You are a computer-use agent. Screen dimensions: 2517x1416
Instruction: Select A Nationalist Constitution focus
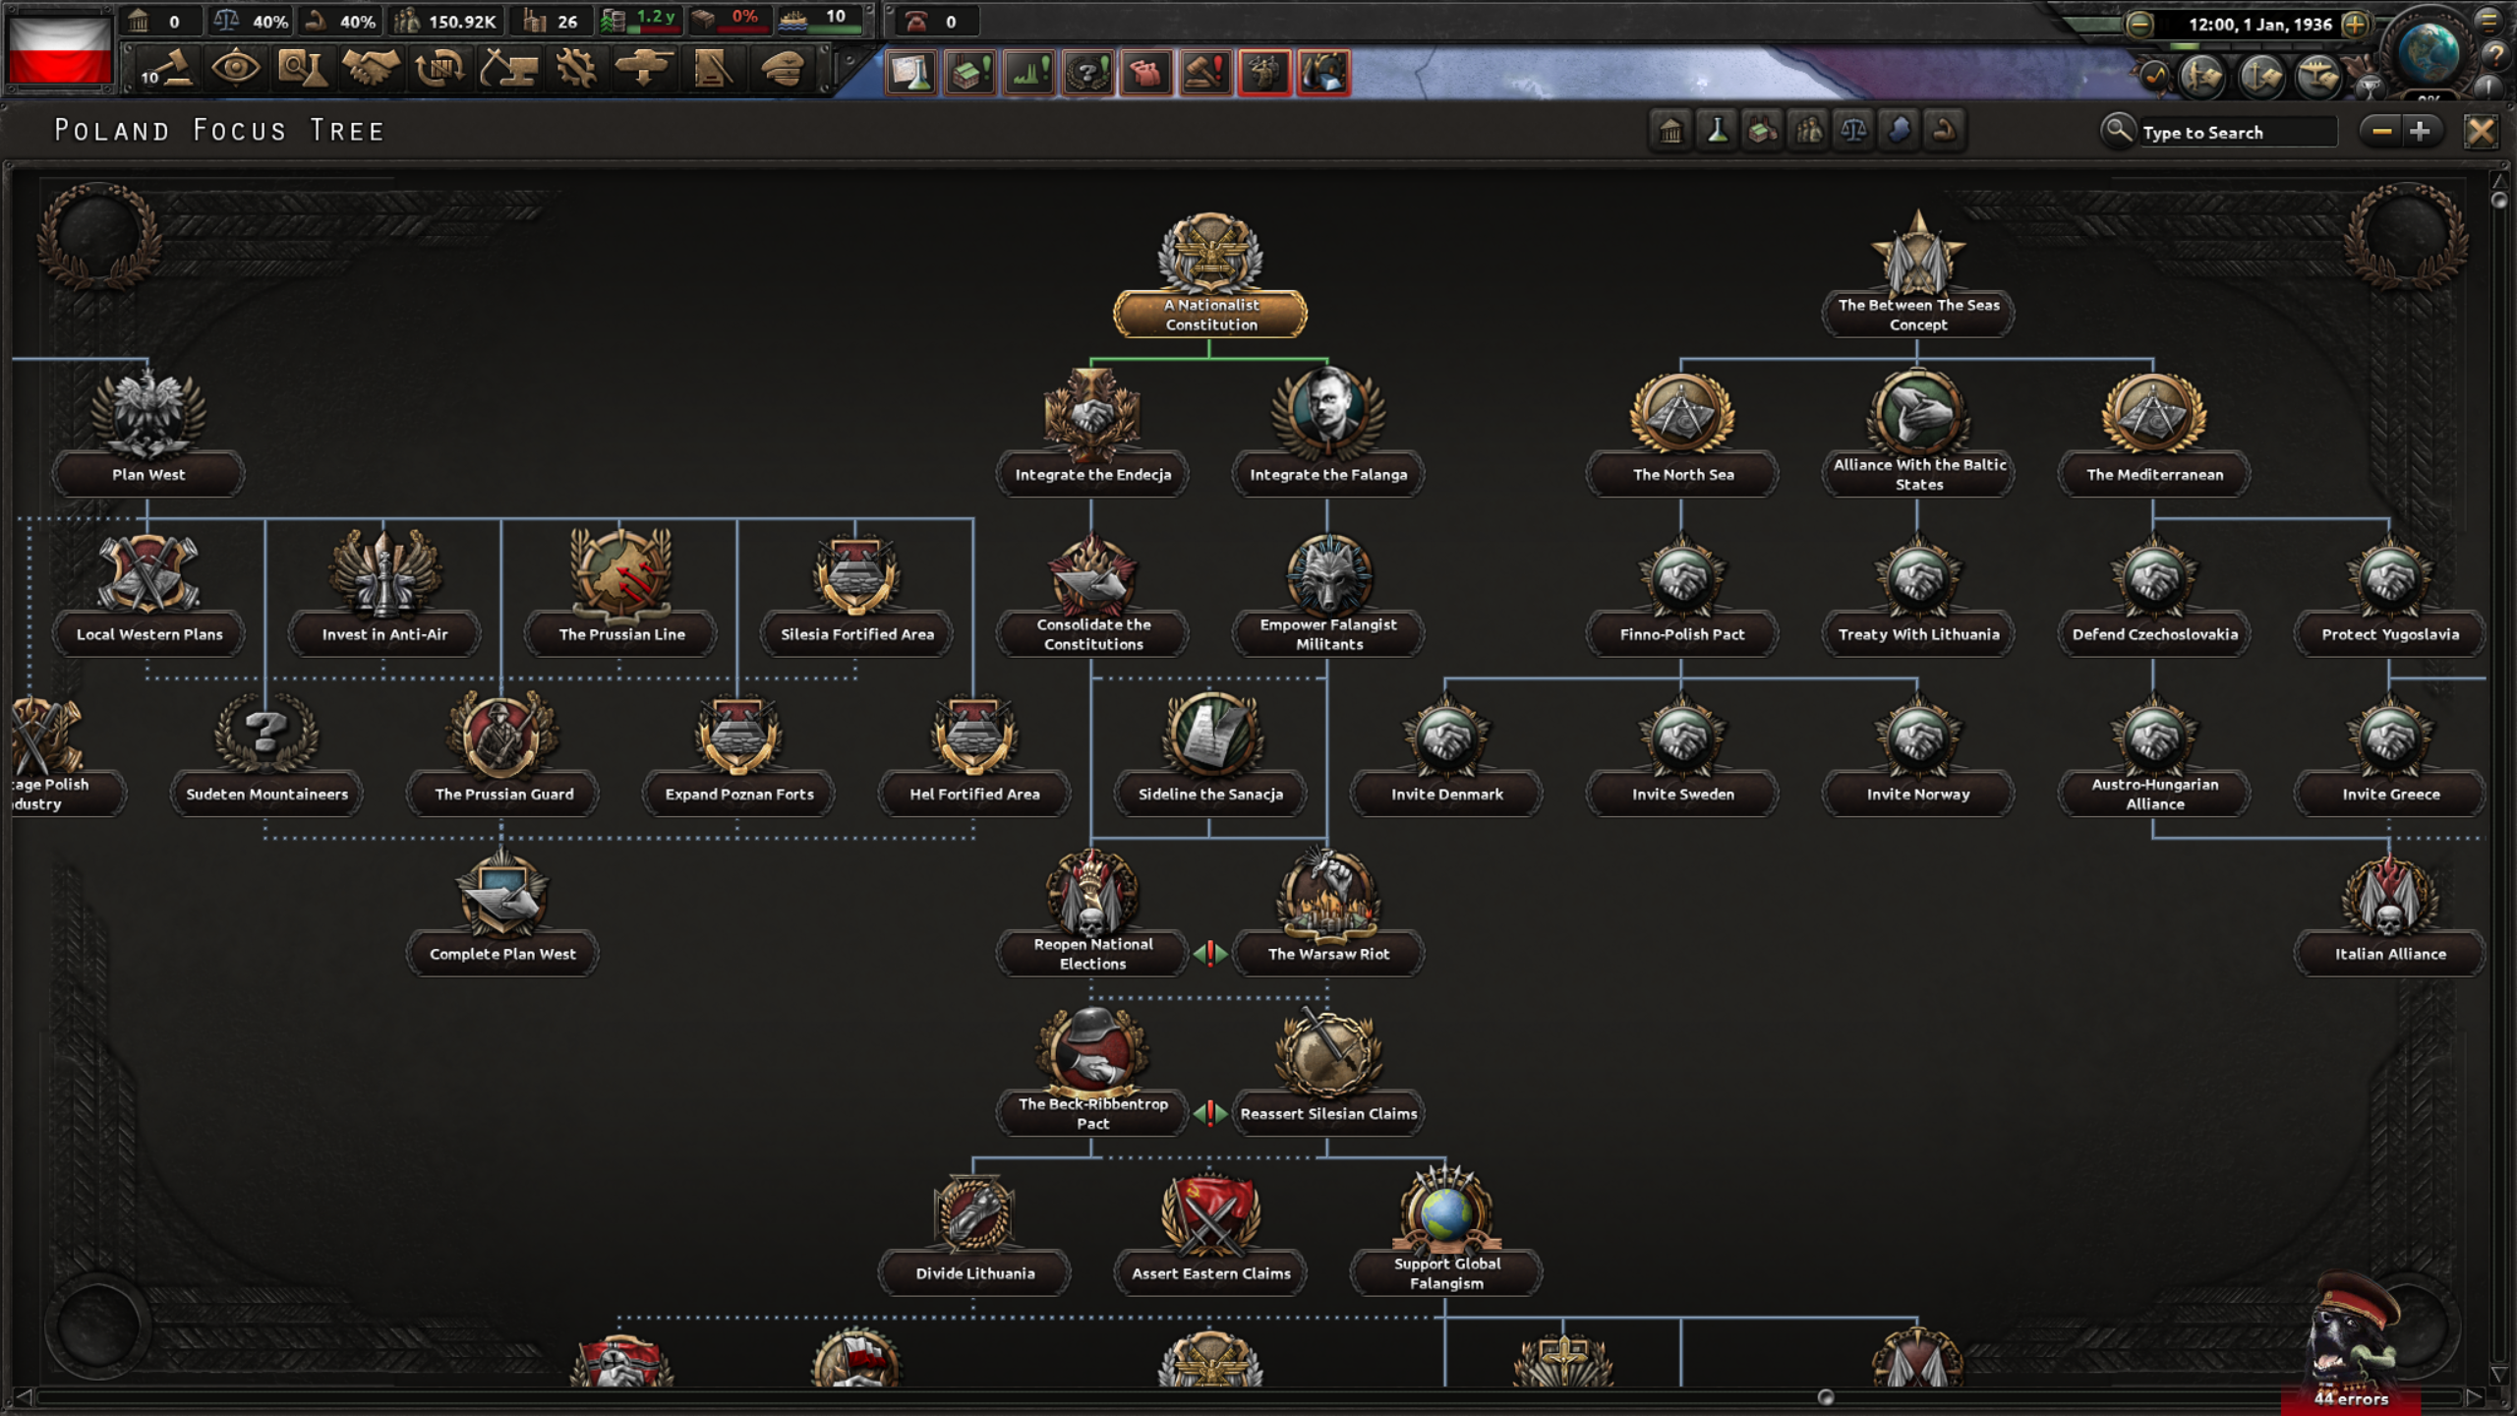click(1210, 275)
